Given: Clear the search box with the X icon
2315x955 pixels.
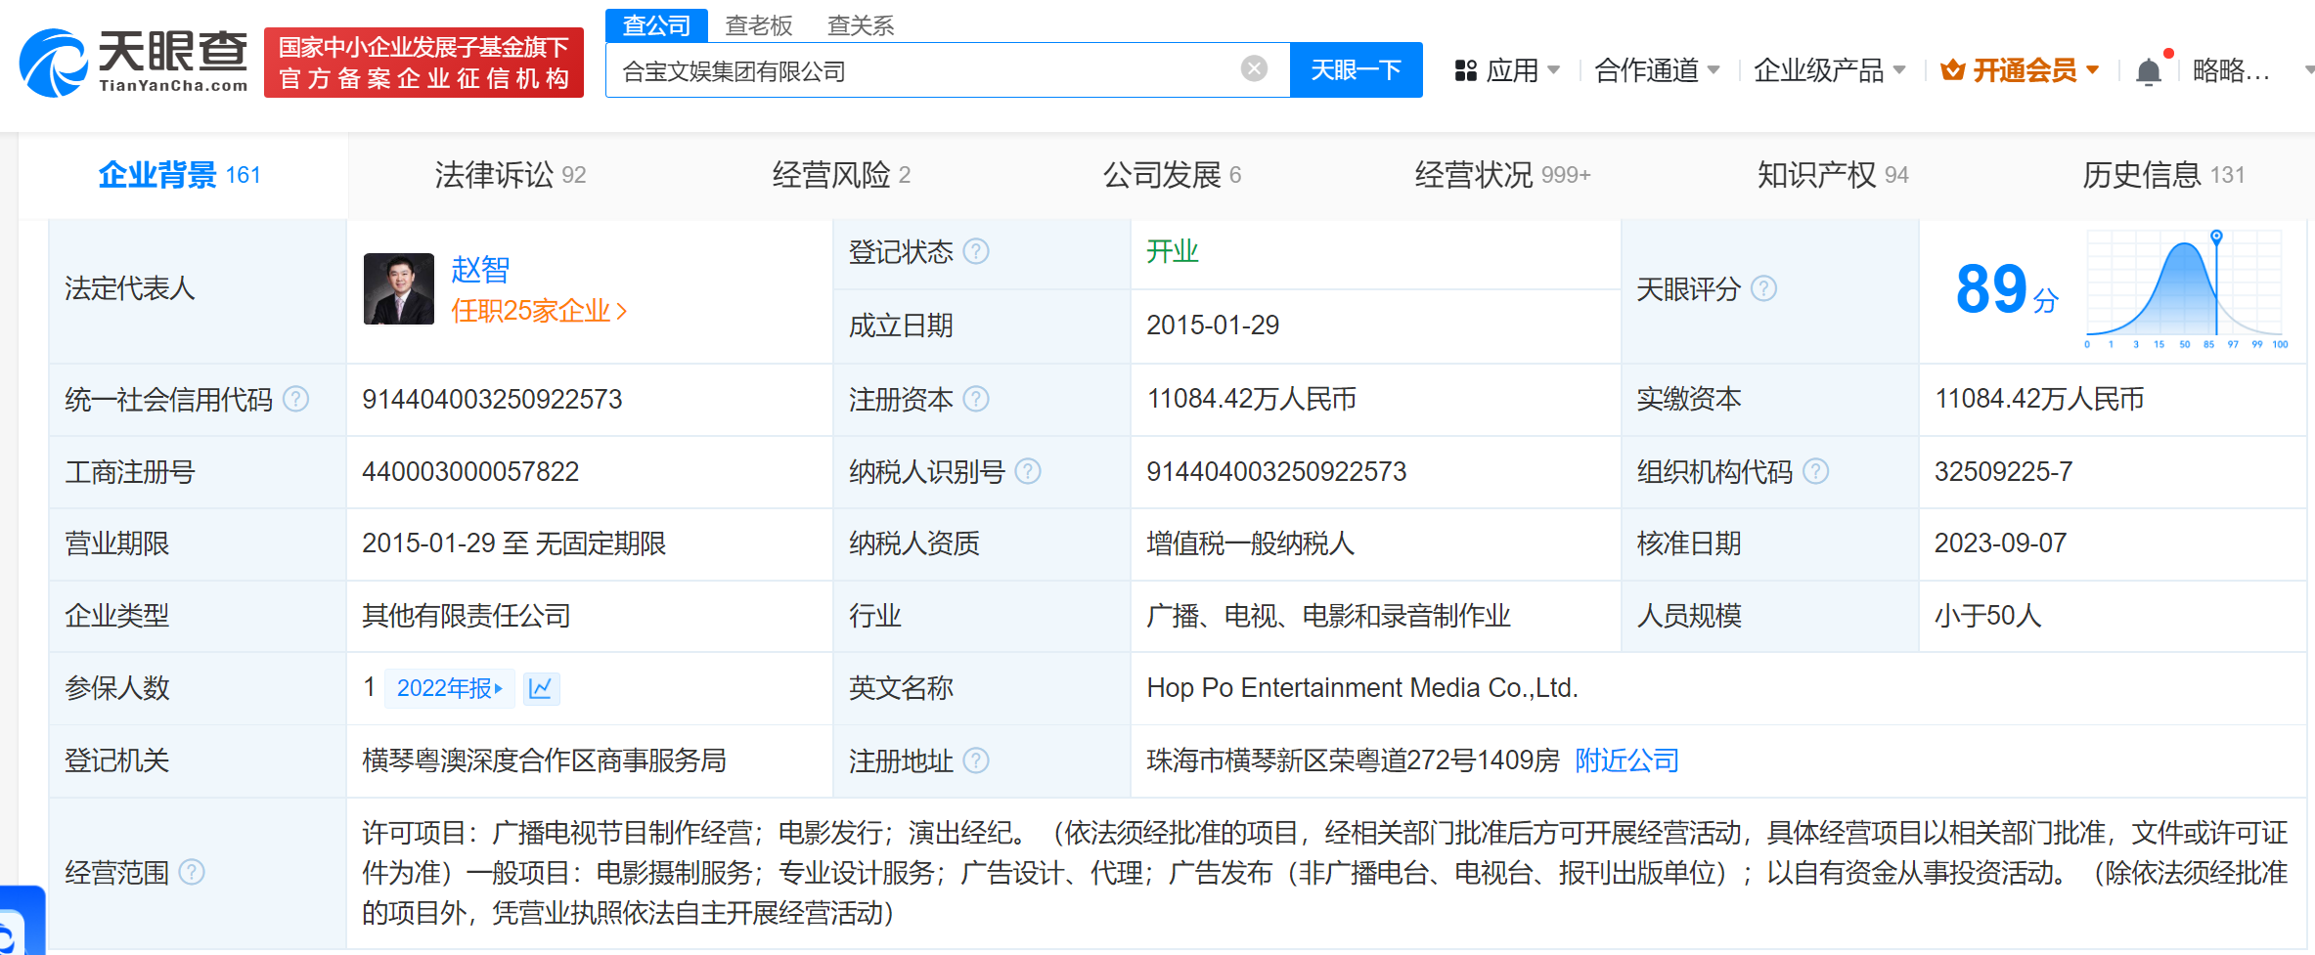Looking at the screenshot, I should pos(1253,66).
